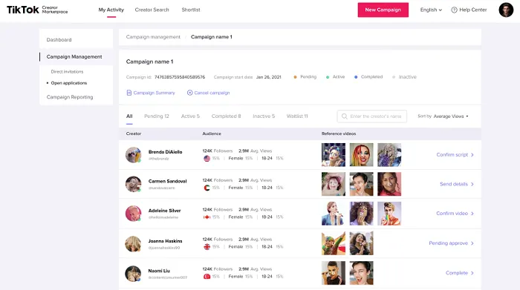The image size is (520, 290).
Task: Click Send details for Carmen Sandoval
Action: point(454,184)
